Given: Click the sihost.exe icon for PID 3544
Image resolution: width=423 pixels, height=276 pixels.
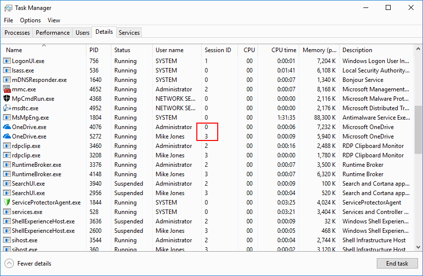Looking at the screenshot, I should 7,240.
